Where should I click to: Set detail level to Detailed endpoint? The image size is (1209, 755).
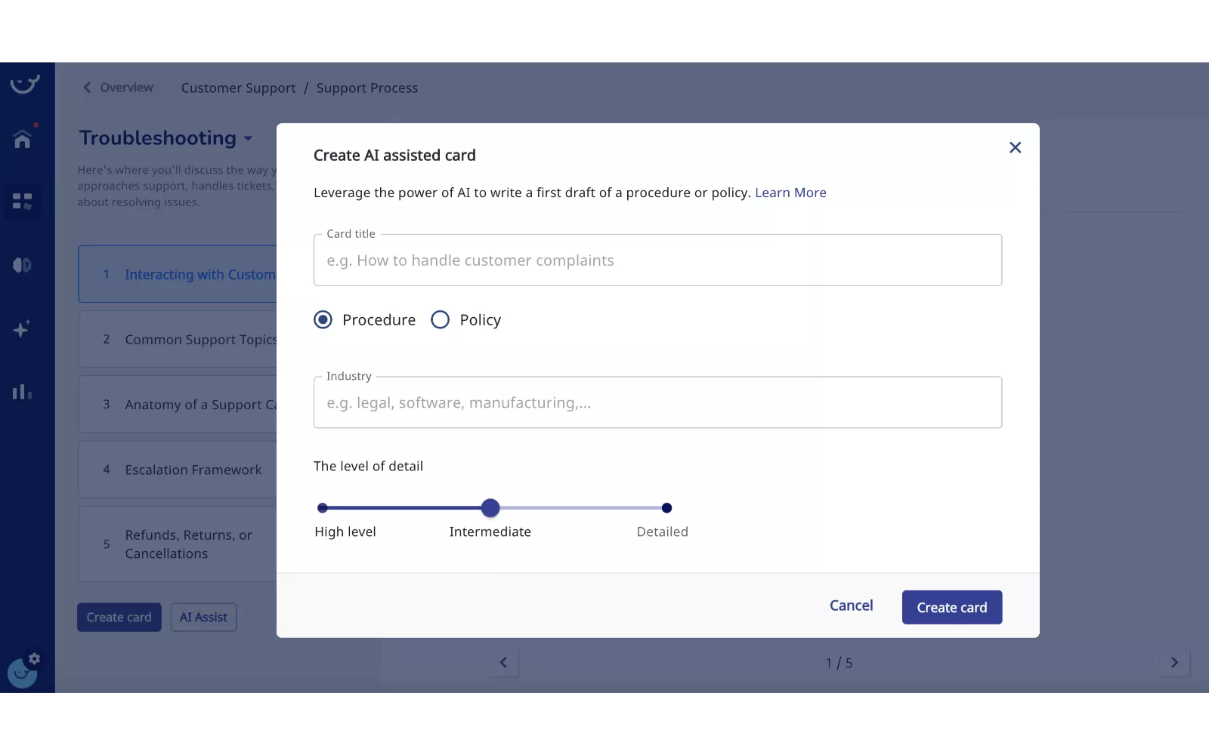[x=666, y=508]
